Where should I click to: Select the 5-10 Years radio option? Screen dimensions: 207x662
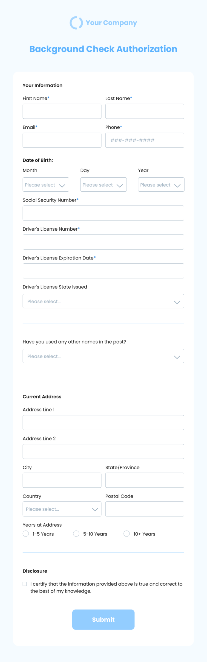76,533
